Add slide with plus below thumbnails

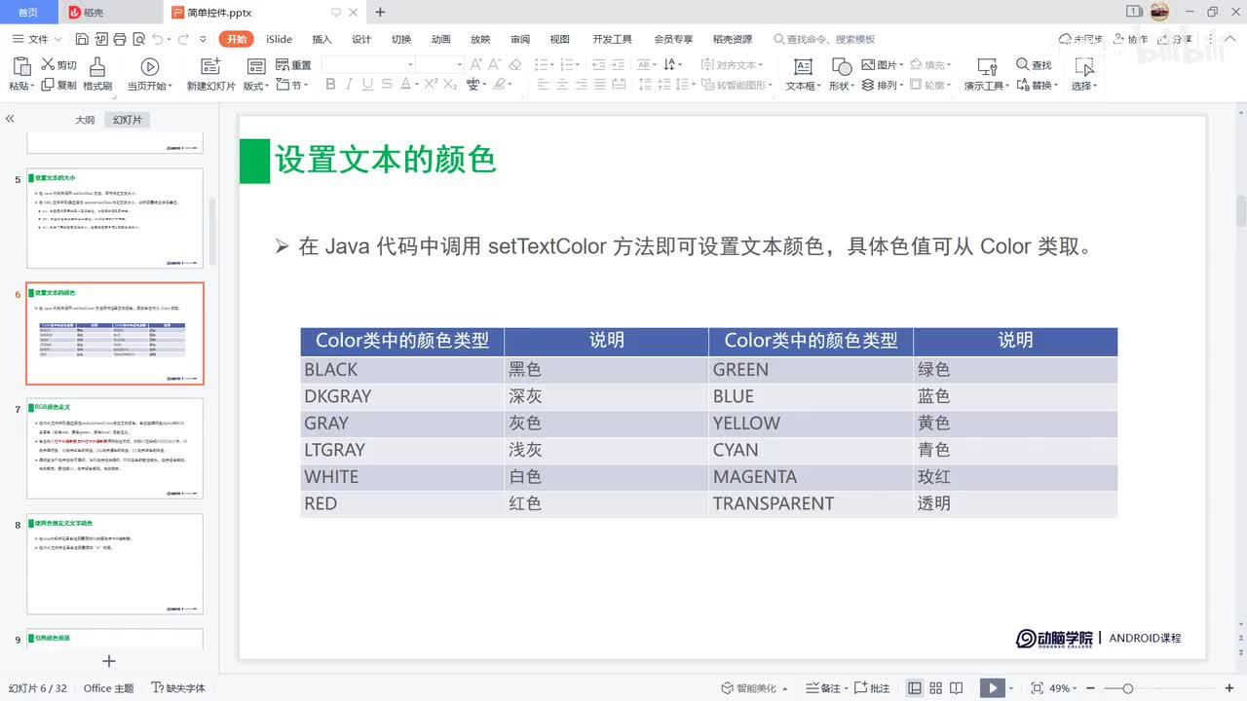point(109,661)
